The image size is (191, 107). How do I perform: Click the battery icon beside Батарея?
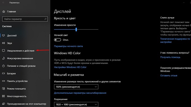[3, 73]
